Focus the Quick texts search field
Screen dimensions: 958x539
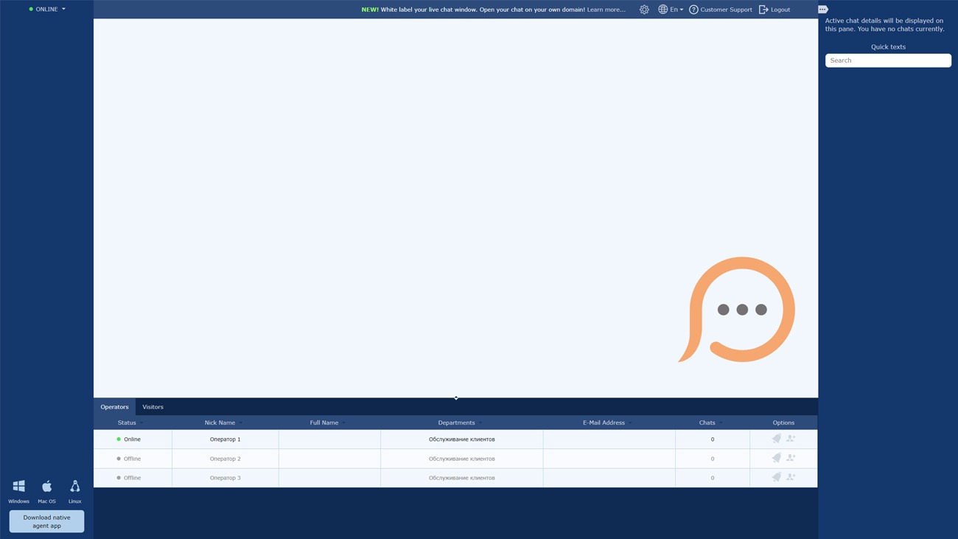888,60
